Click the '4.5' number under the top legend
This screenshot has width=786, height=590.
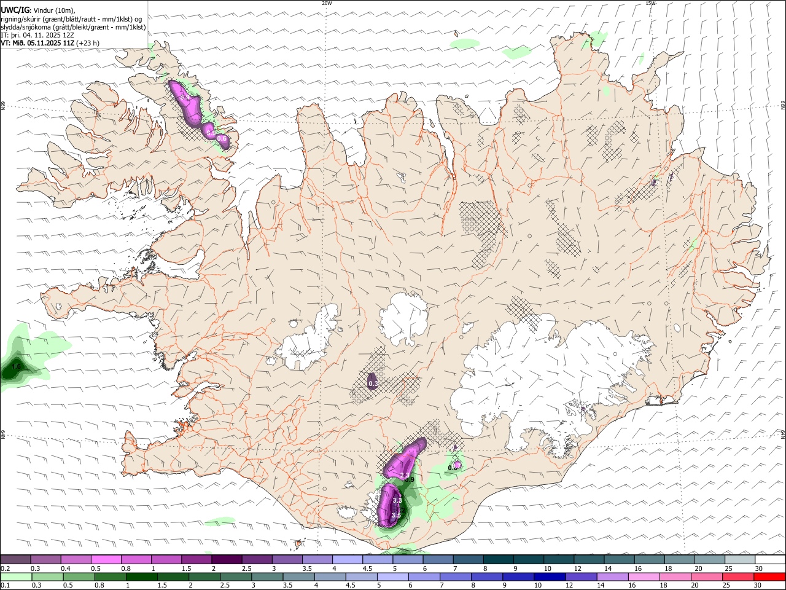coord(367,568)
